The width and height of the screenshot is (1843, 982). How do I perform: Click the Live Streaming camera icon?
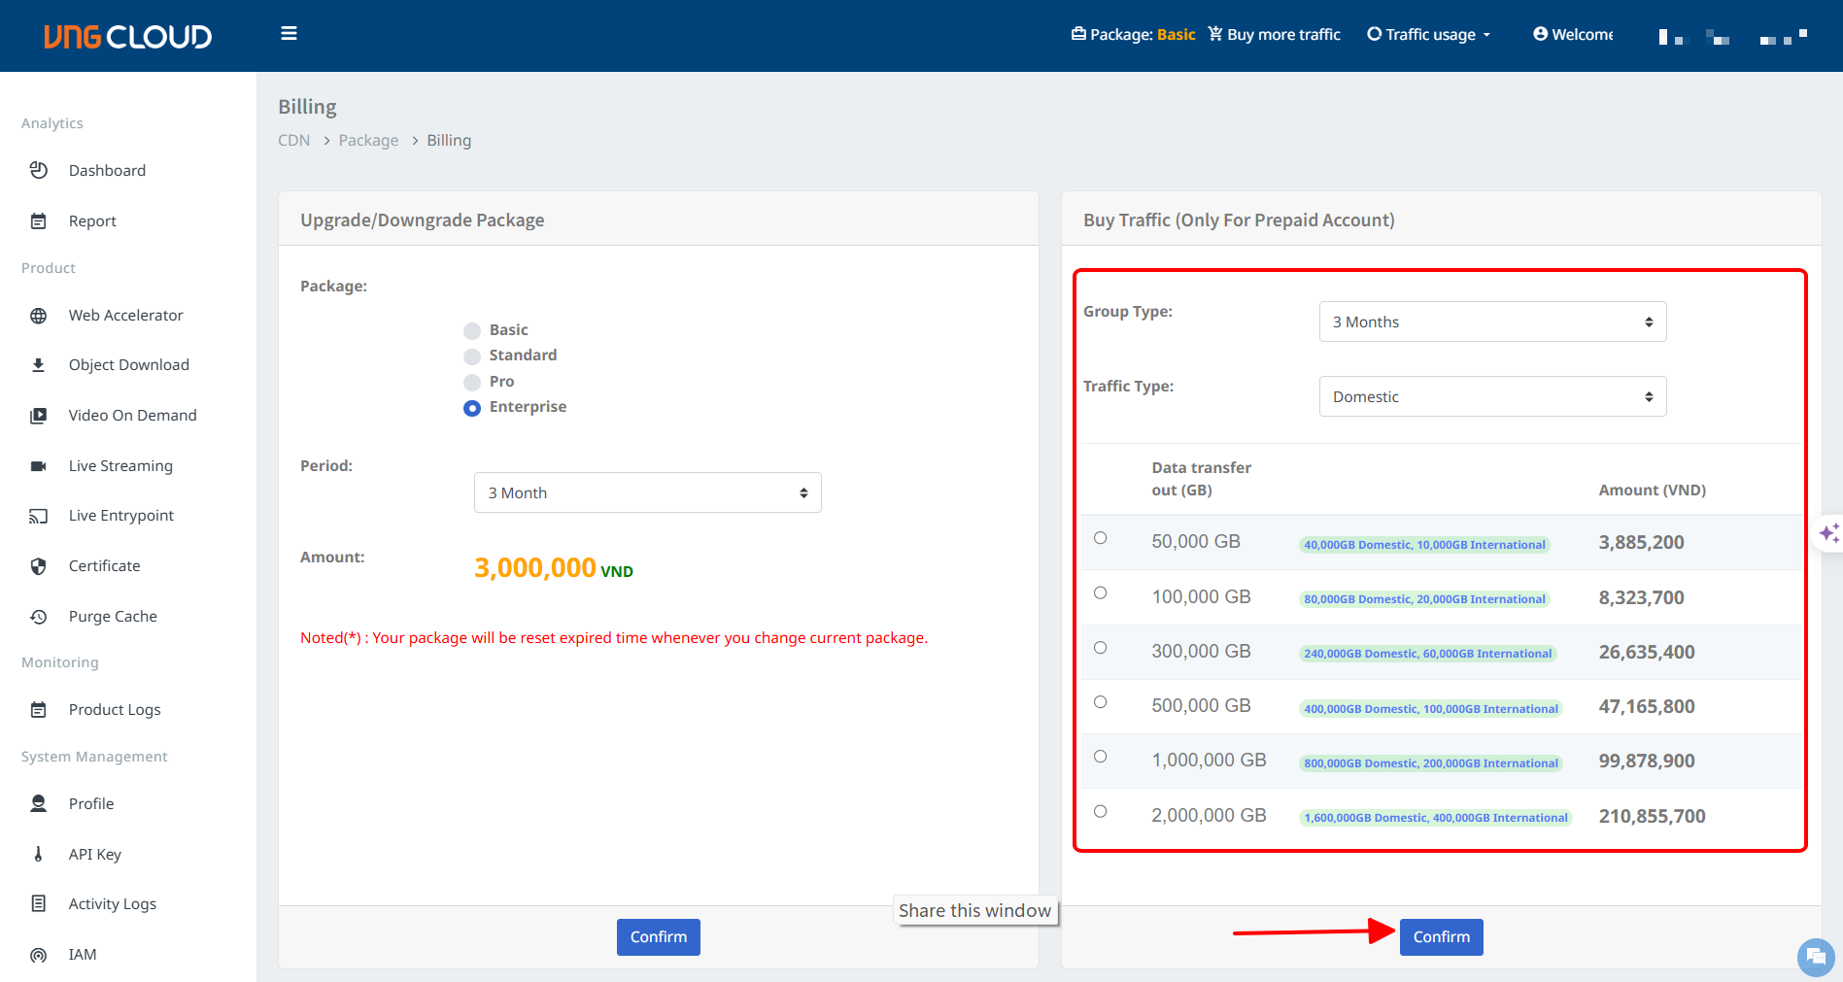click(x=39, y=466)
